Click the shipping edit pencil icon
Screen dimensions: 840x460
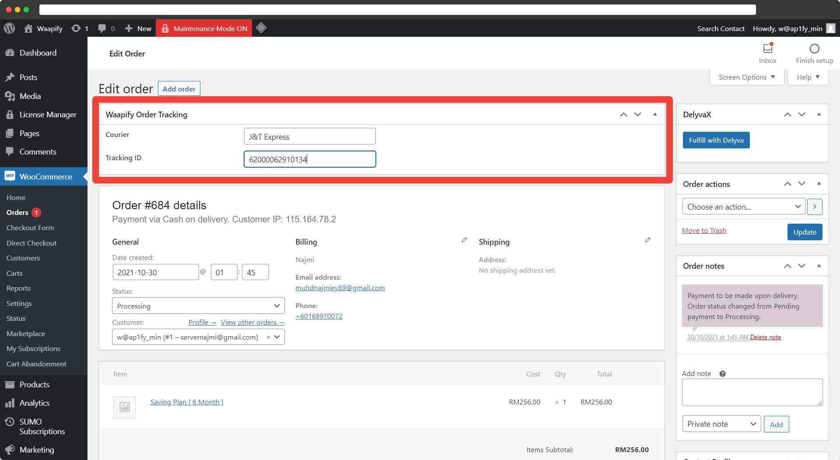tap(647, 240)
